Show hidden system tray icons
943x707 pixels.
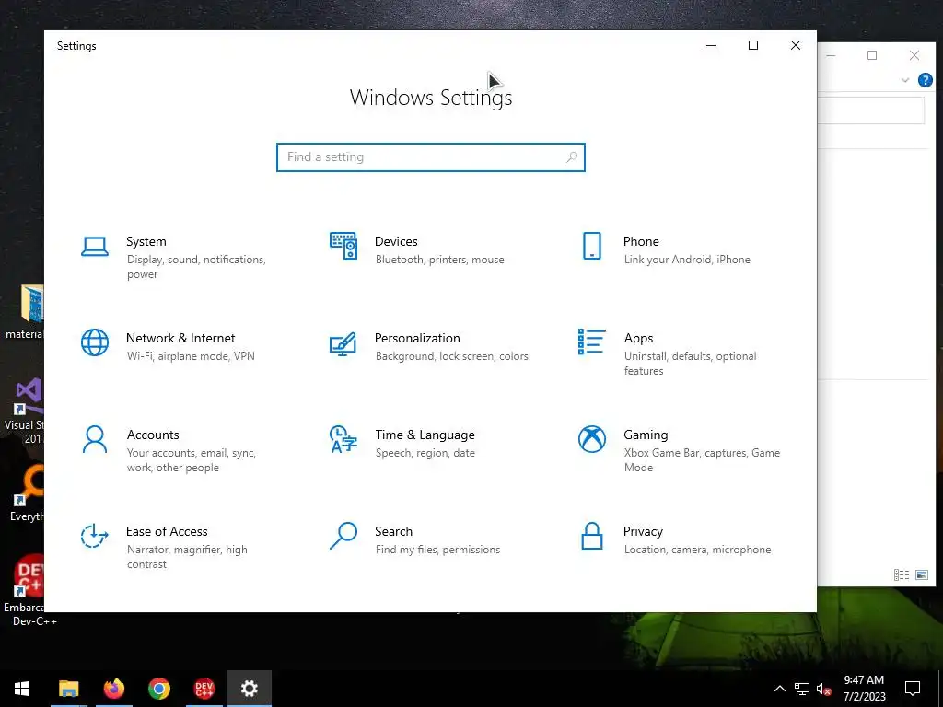click(x=779, y=689)
